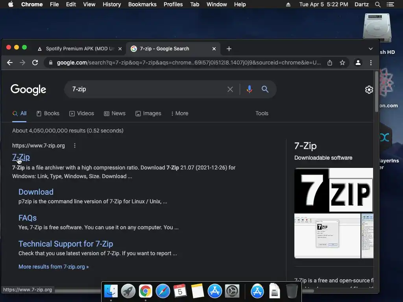Expand the More search filters

(179, 114)
